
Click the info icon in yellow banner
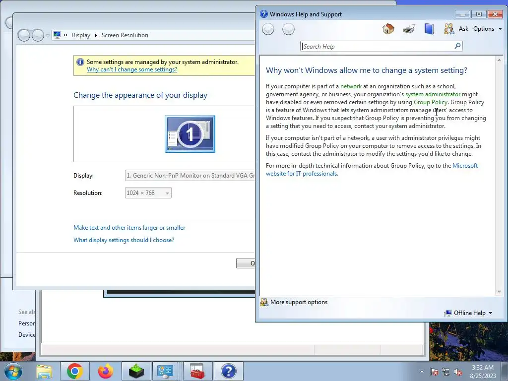tap(80, 62)
